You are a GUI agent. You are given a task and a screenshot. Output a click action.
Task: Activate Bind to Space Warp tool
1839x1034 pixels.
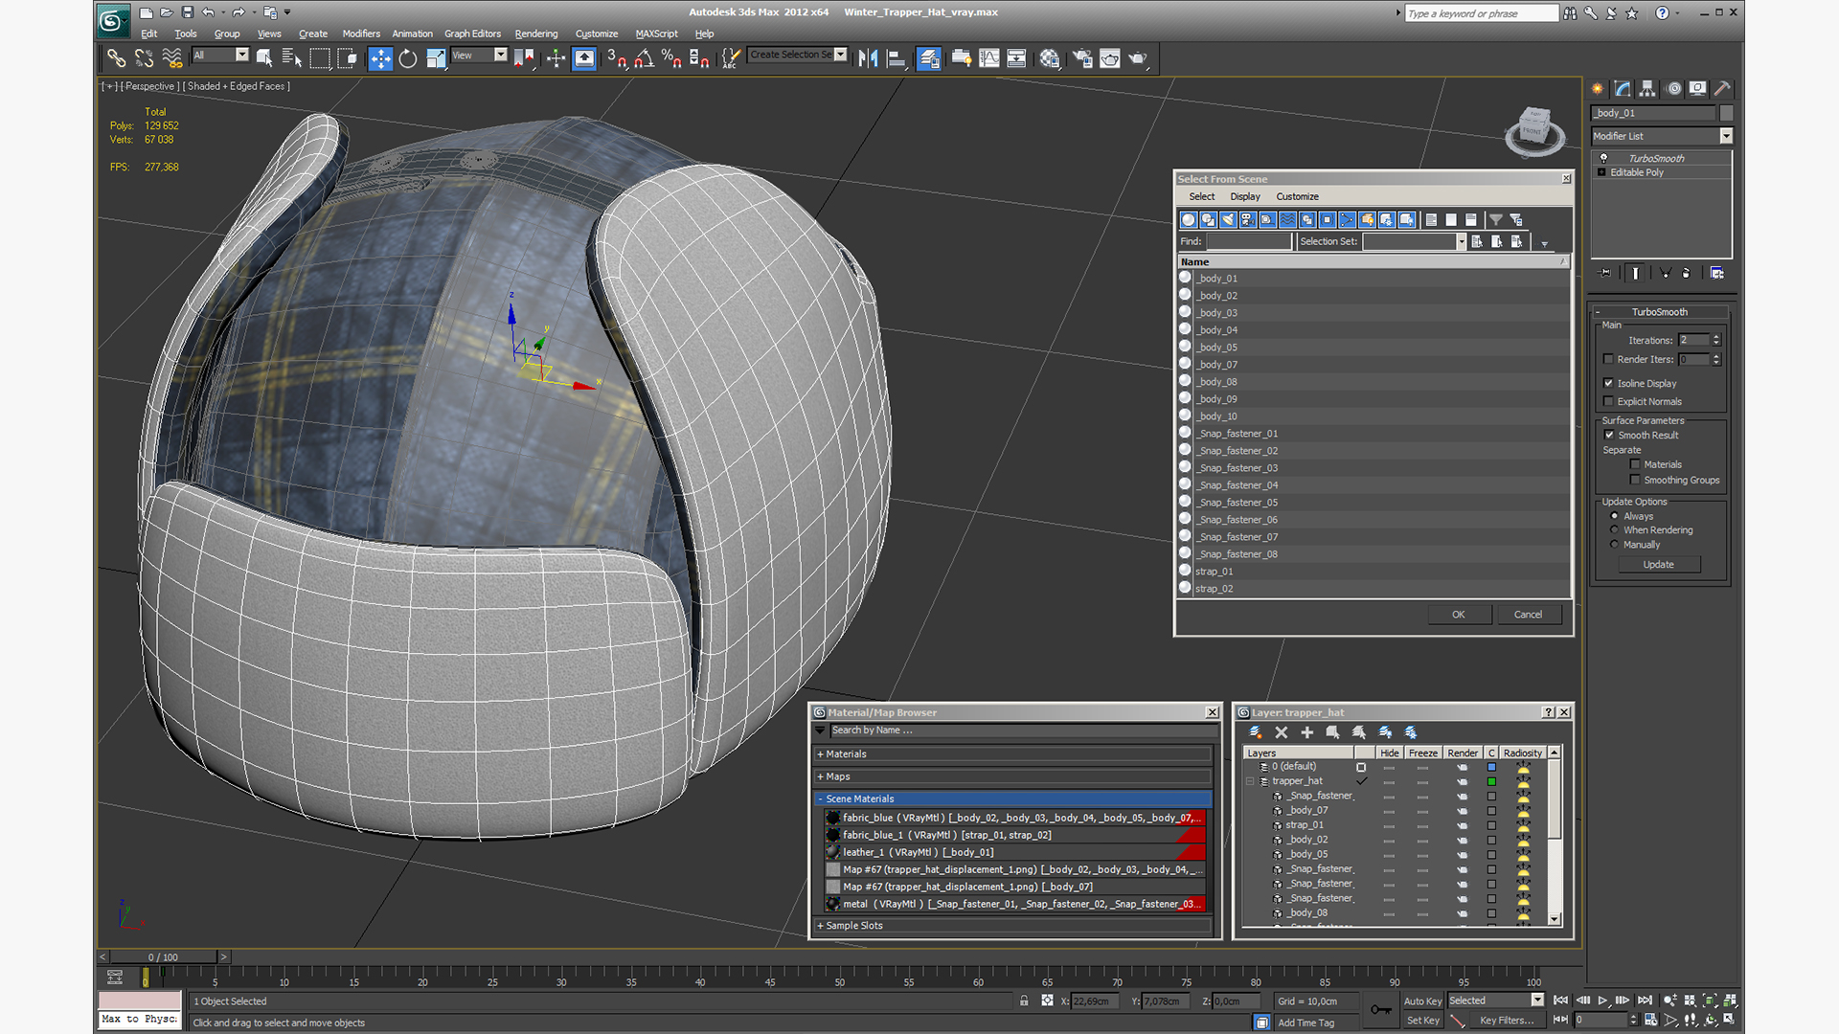tap(172, 58)
